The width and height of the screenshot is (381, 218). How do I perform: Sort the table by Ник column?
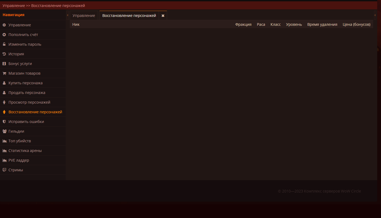(76, 24)
